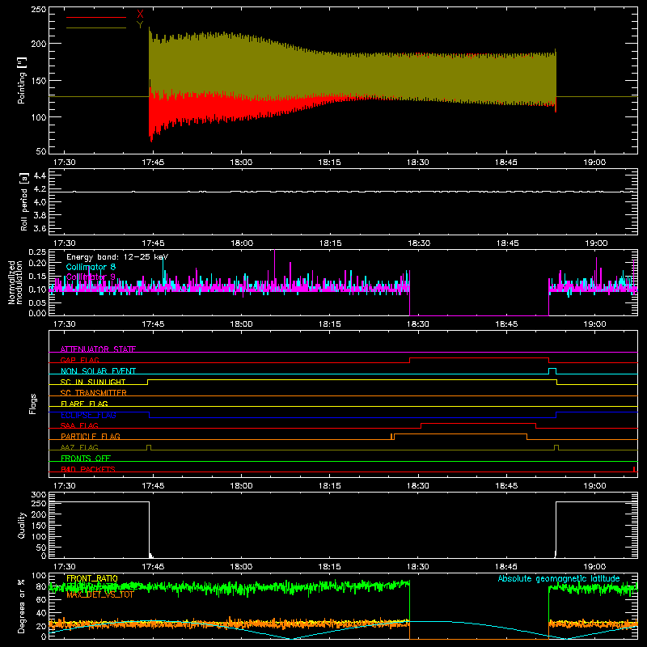This screenshot has height=647, width=647.
Task: Click the Roll period axis title
Action: pos(23,201)
